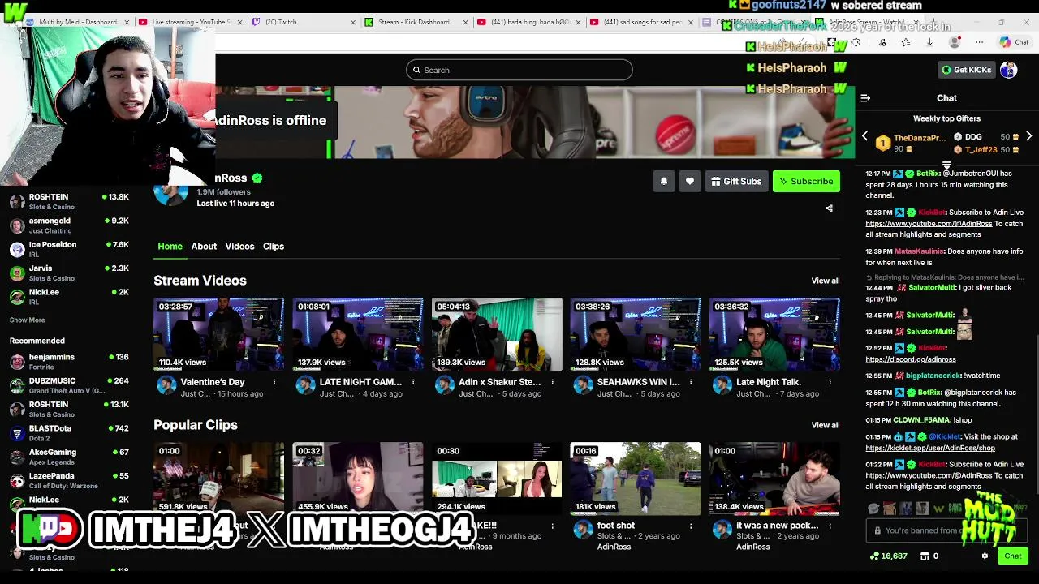The image size is (1039, 584).
Task: Open the Clips tab
Action: coord(274,247)
